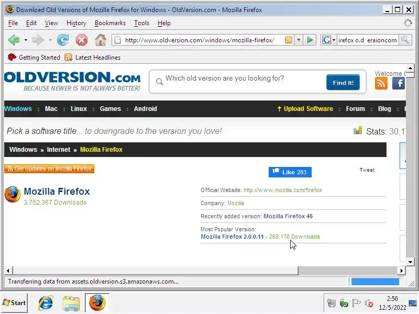Click the Internet breadcrumb link
419x314 pixels.
pos(59,150)
